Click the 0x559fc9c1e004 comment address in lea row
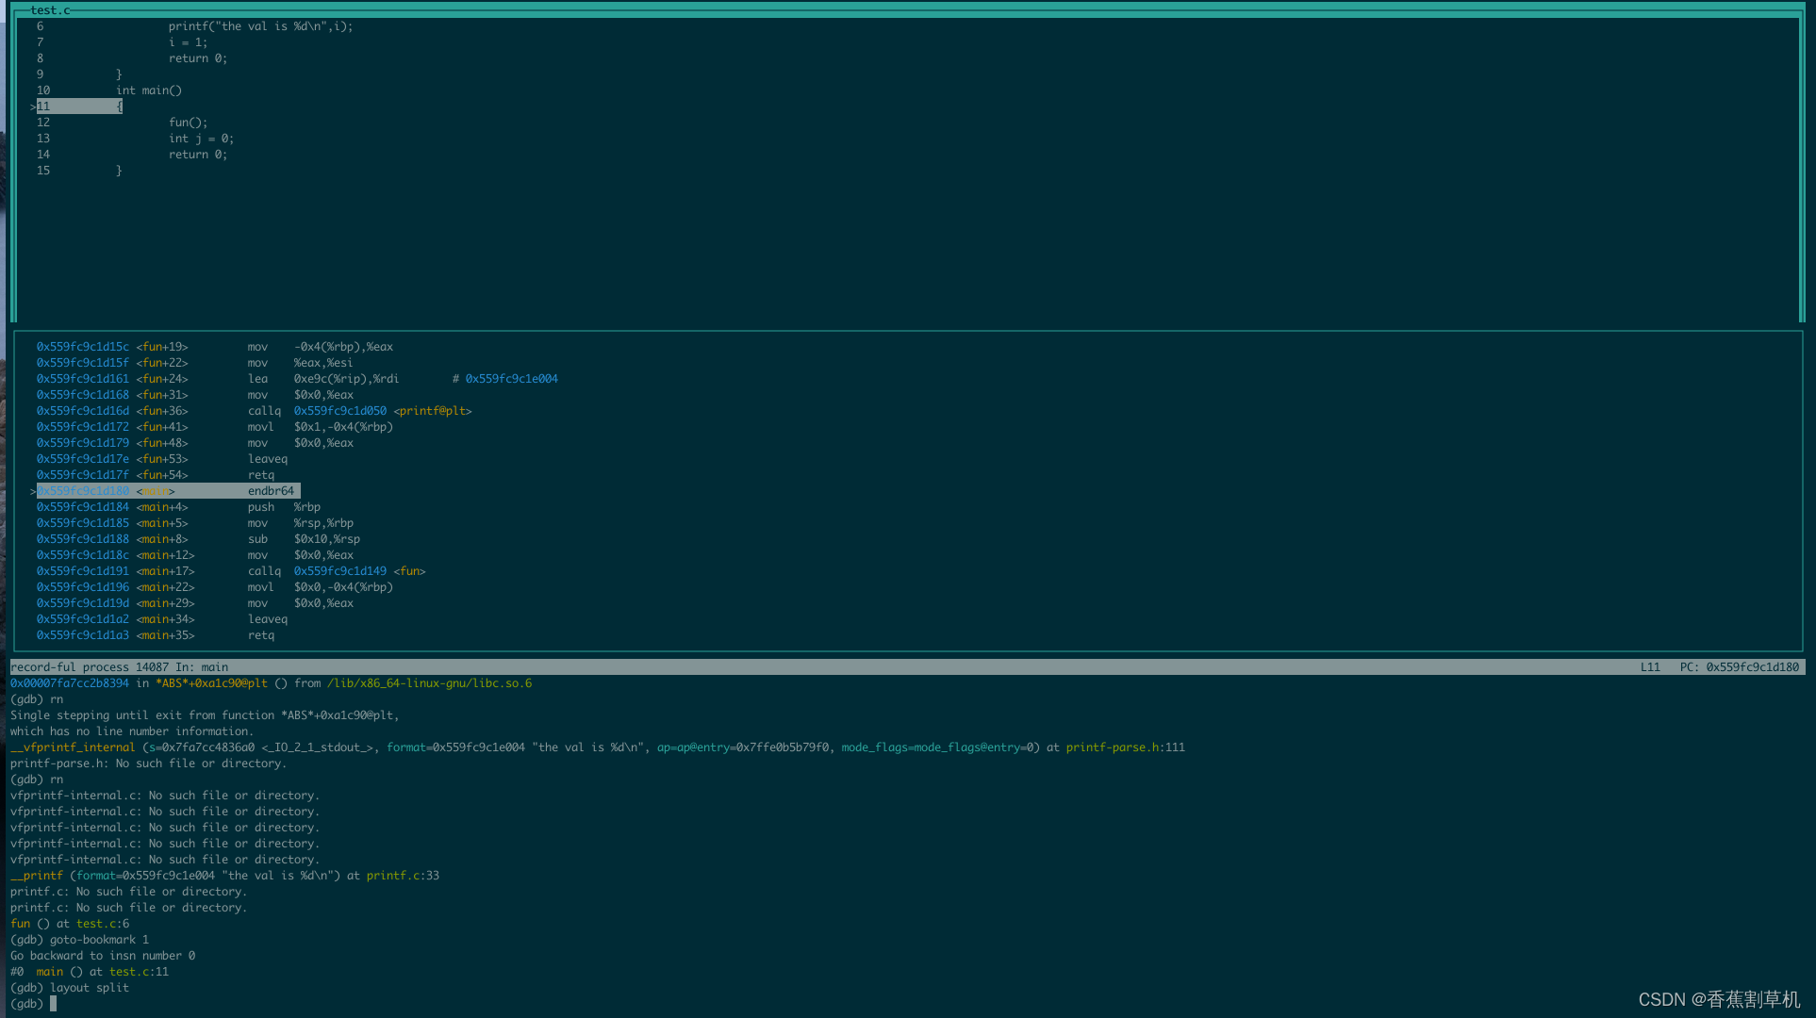This screenshot has width=1816, height=1018. click(511, 379)
